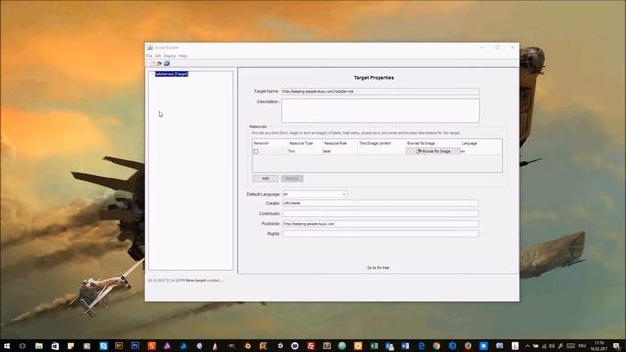Viewport: 626px width, 352px height.
Task: Click the Add resource button
Action: [x=265, y=178]
